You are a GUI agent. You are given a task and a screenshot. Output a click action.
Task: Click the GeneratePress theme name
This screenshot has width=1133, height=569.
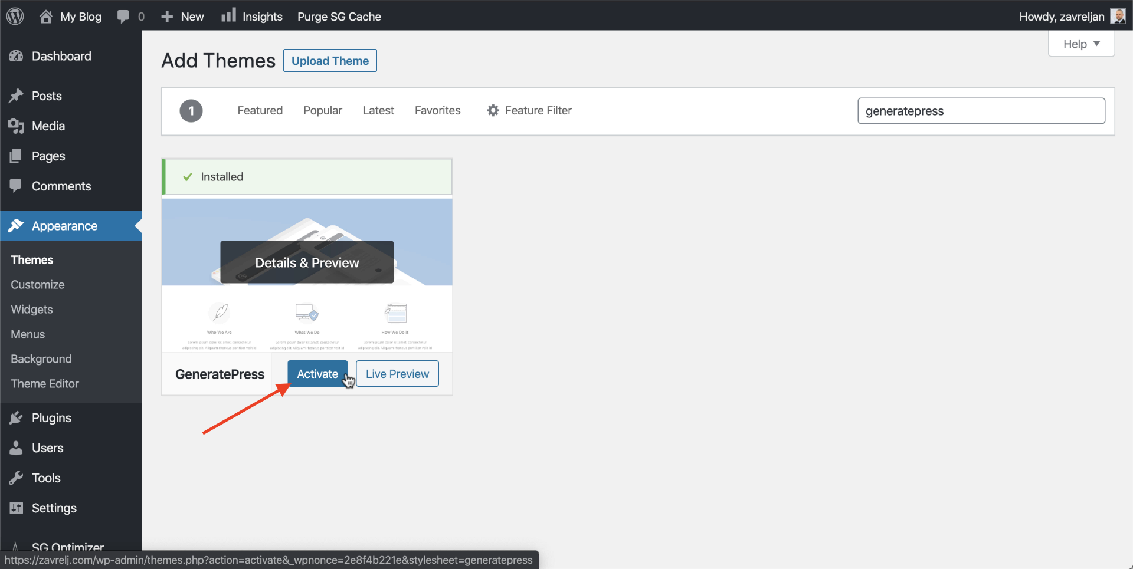220,374
